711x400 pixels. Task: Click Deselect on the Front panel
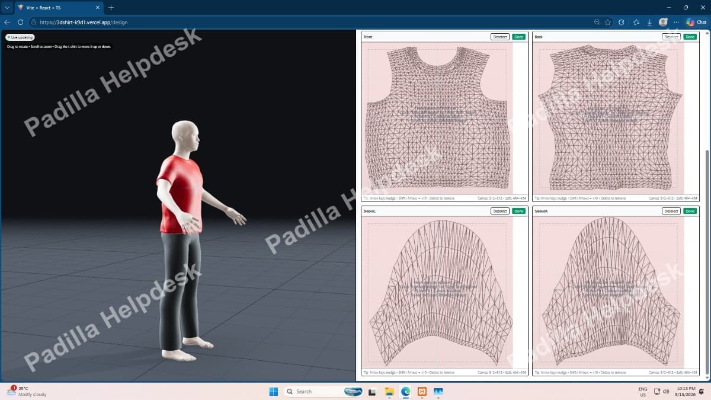click(500, 37)
